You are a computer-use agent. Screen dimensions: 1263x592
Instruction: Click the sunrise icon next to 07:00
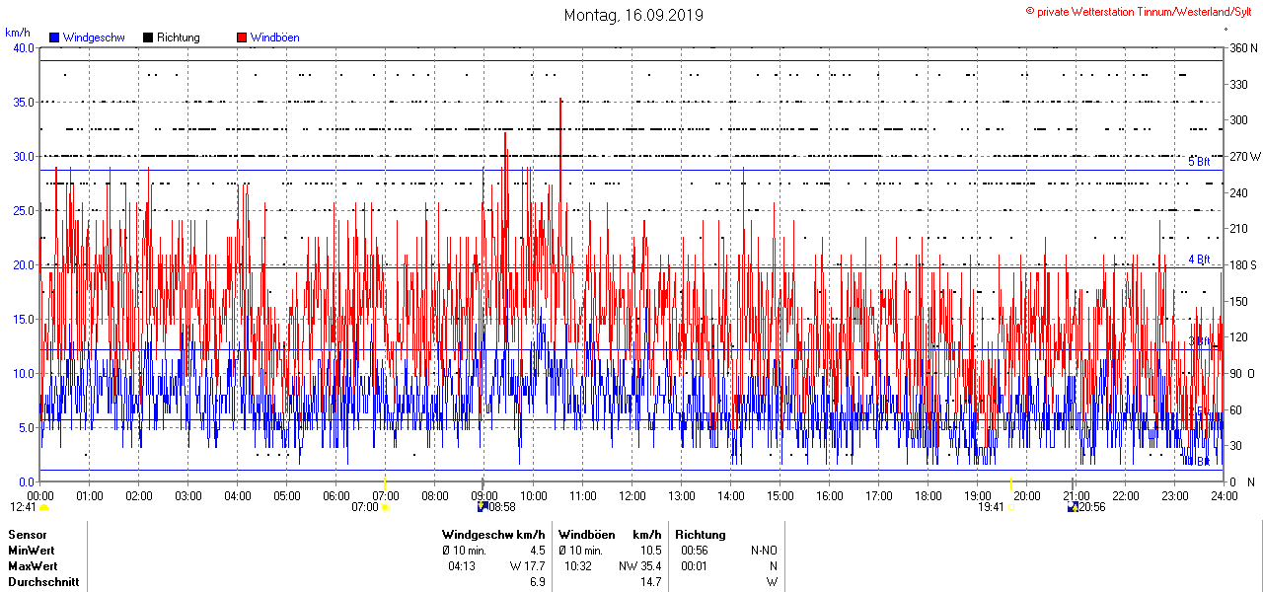click(x=385, y=507)
